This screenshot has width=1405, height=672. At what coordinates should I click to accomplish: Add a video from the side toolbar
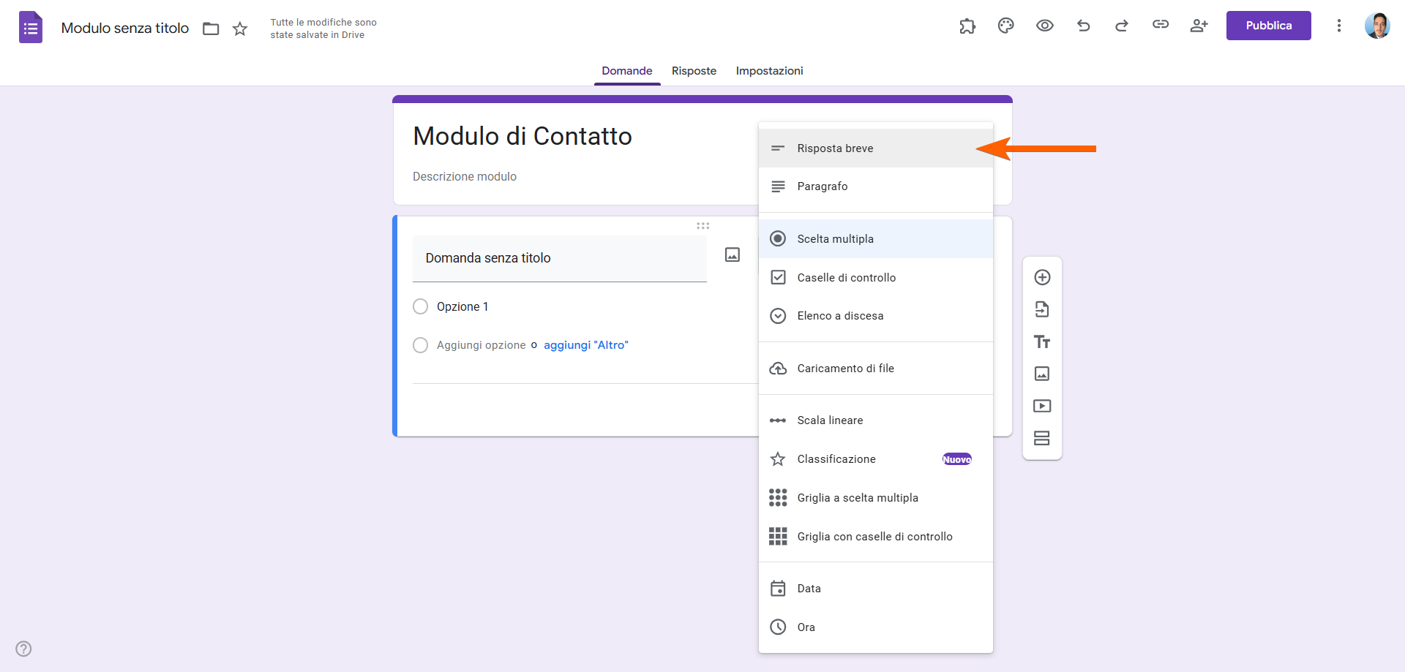[x=1042, y=406]
